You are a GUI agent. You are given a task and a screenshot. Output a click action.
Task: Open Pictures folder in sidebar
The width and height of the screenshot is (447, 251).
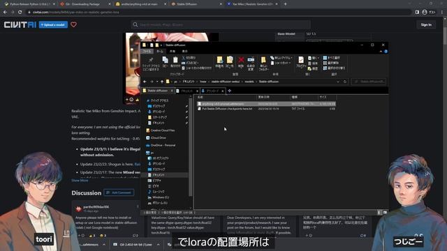tap(154, 181)
